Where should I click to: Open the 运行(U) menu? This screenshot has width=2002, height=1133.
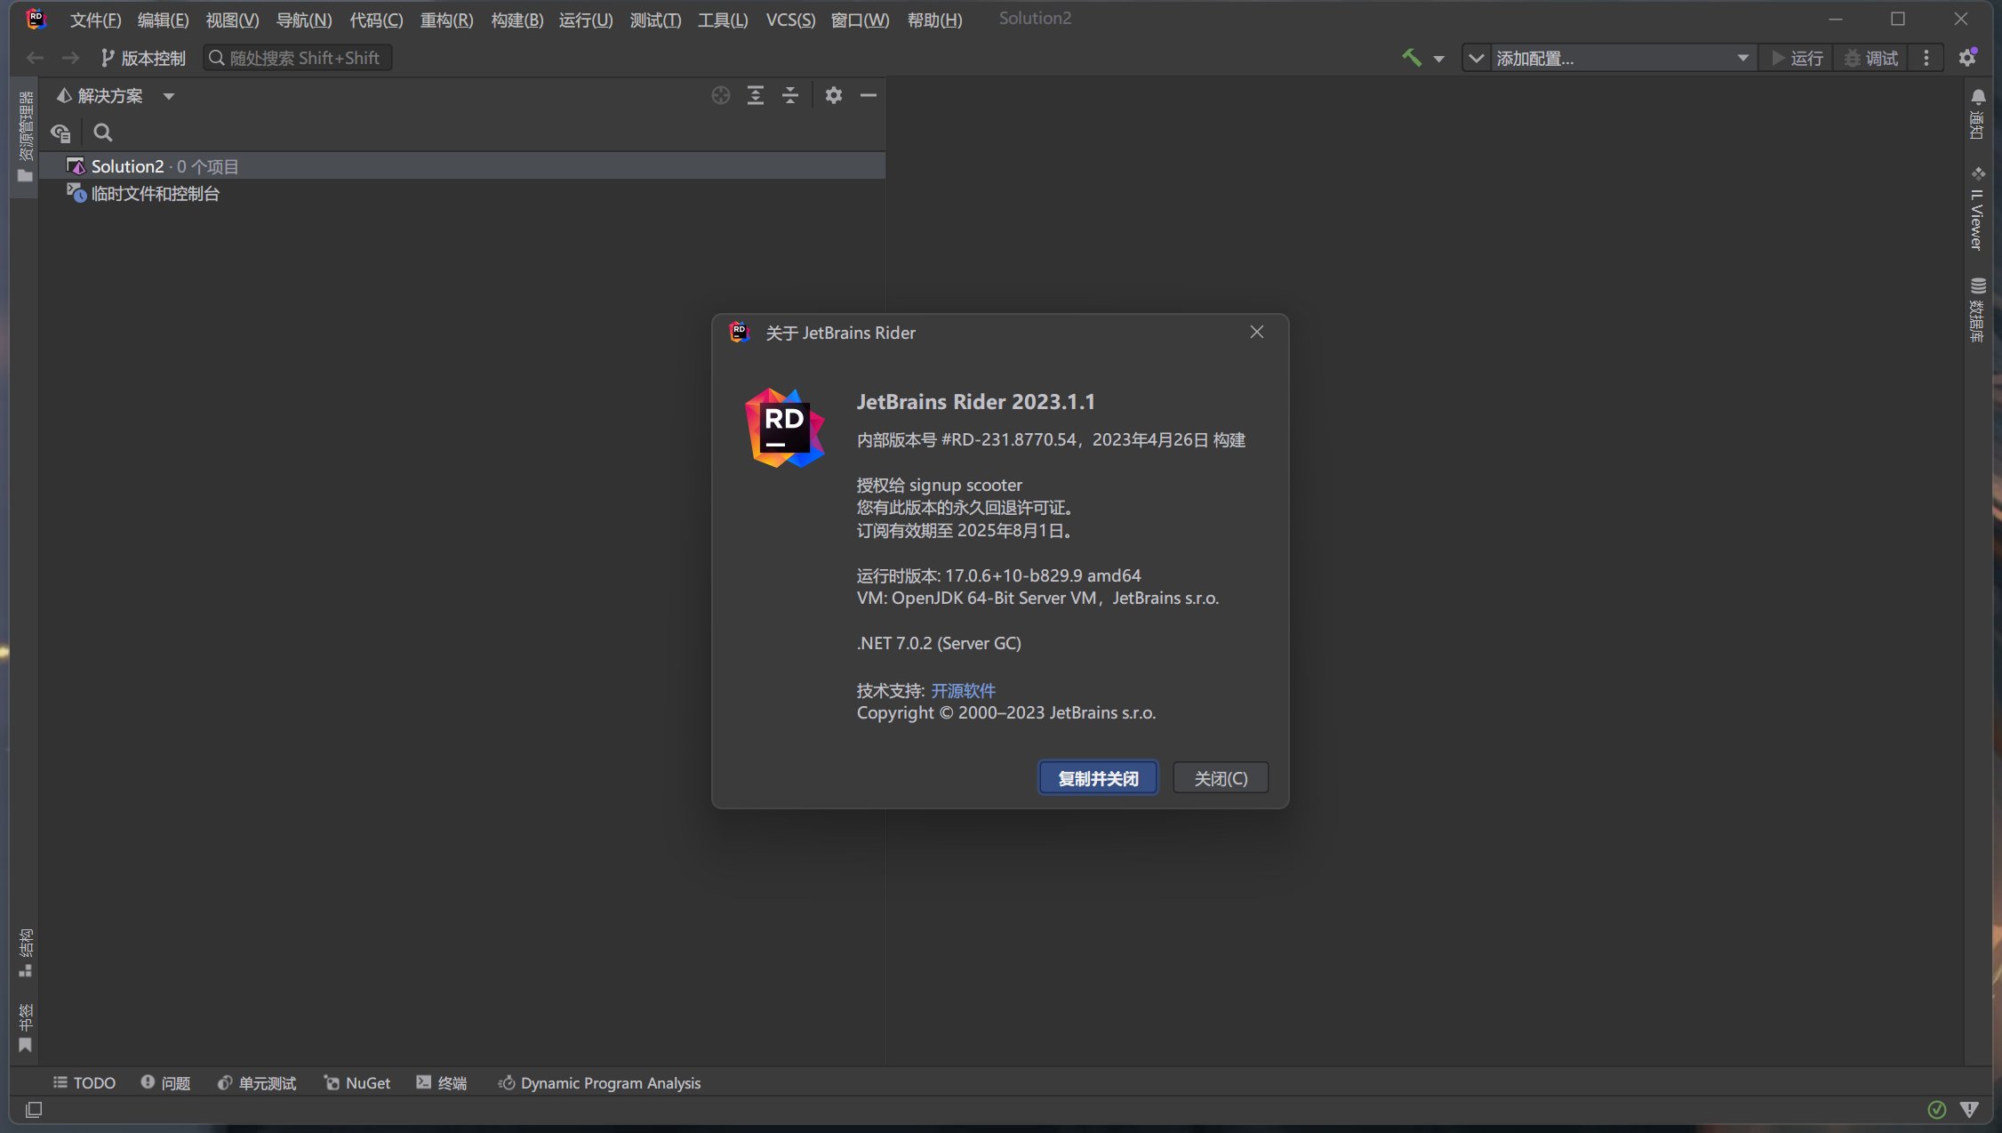(x=586, y=20)
